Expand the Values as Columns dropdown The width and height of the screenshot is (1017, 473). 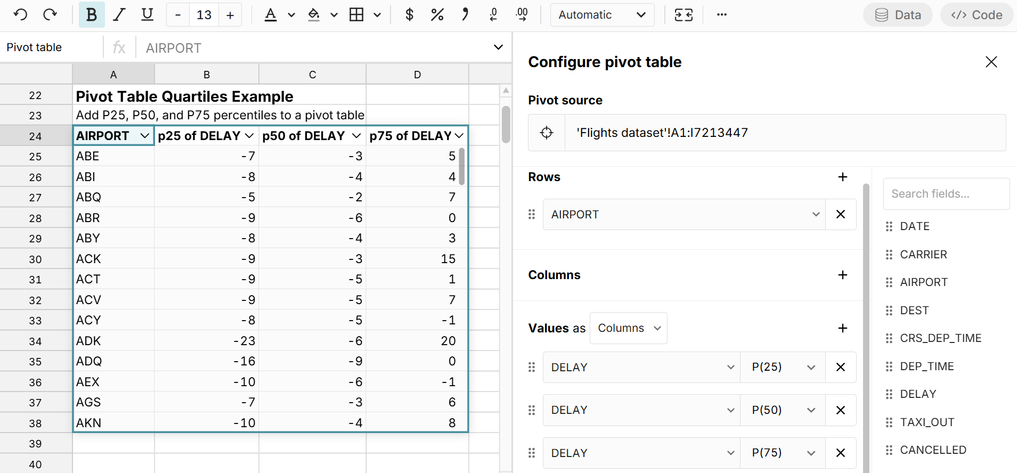coord(628,328)
